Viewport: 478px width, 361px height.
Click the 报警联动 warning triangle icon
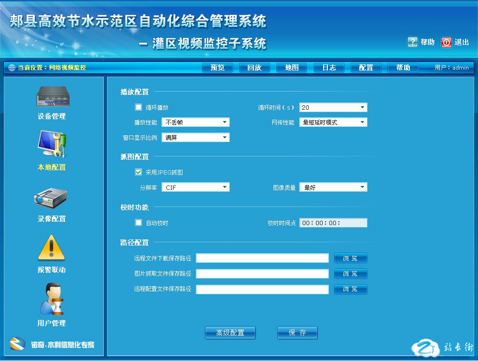point(51,248)
